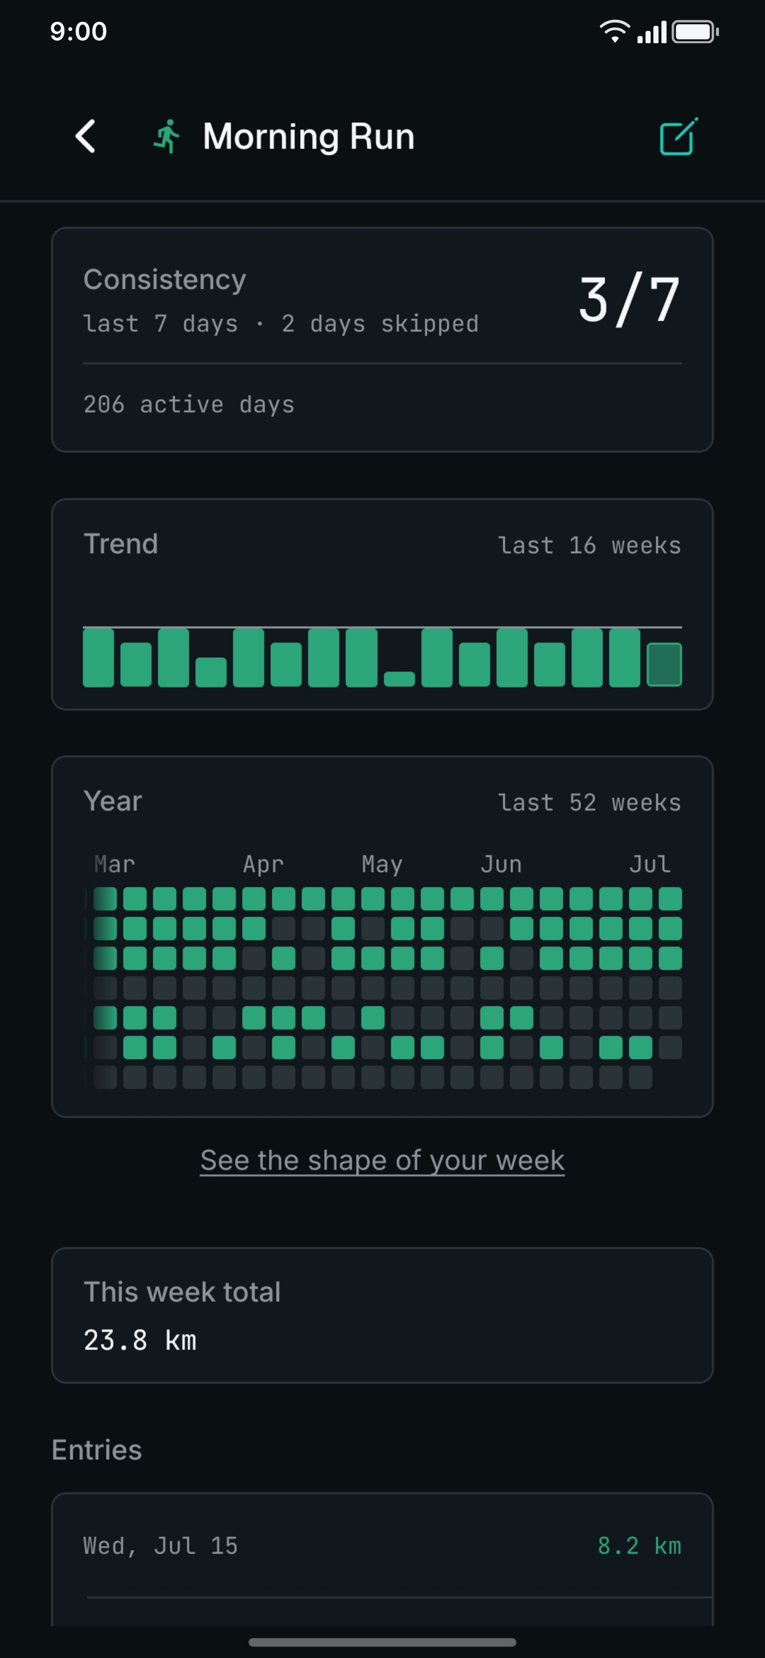Tap the back chevron arrow

(x=86, y=136)
